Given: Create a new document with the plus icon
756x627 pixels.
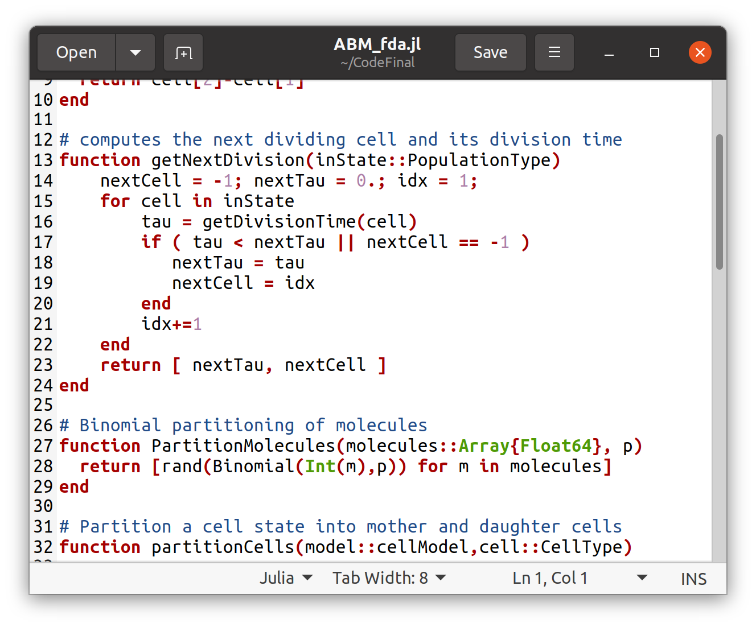Looking at the screenshot, I should pyautogui.click(x=183, y=53).
